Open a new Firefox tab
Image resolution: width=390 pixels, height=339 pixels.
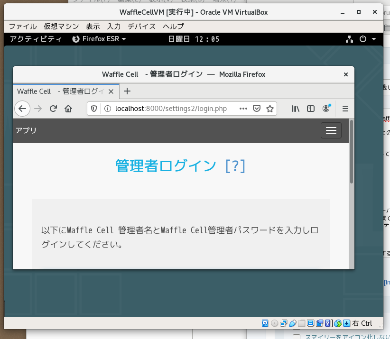[127, 91]
